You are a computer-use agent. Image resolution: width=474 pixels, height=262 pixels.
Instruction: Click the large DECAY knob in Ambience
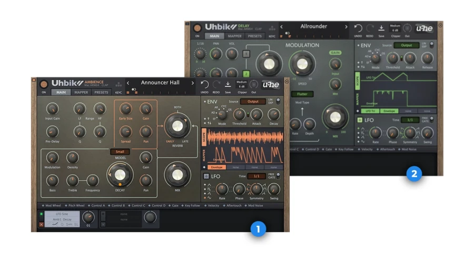tap(120, 175)
